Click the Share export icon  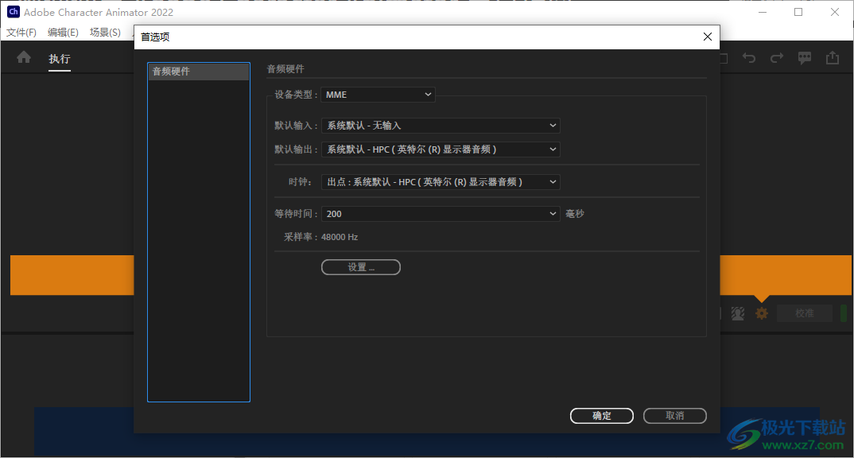pyautogui.click(x=833, y=58)
